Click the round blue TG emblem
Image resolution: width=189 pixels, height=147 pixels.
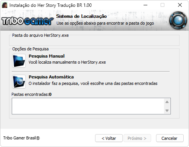(x=178, y=20)
